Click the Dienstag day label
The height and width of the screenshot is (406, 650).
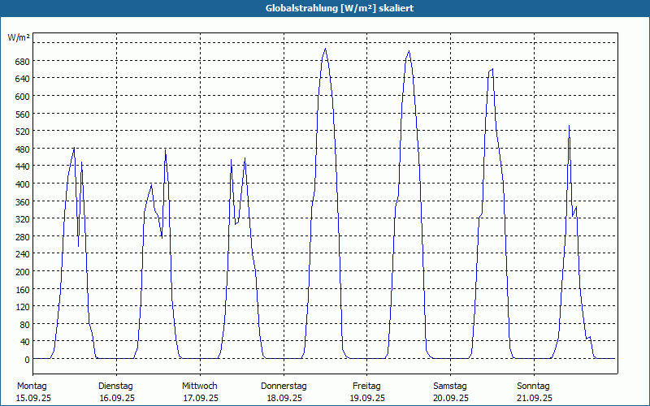click(115, 387)
